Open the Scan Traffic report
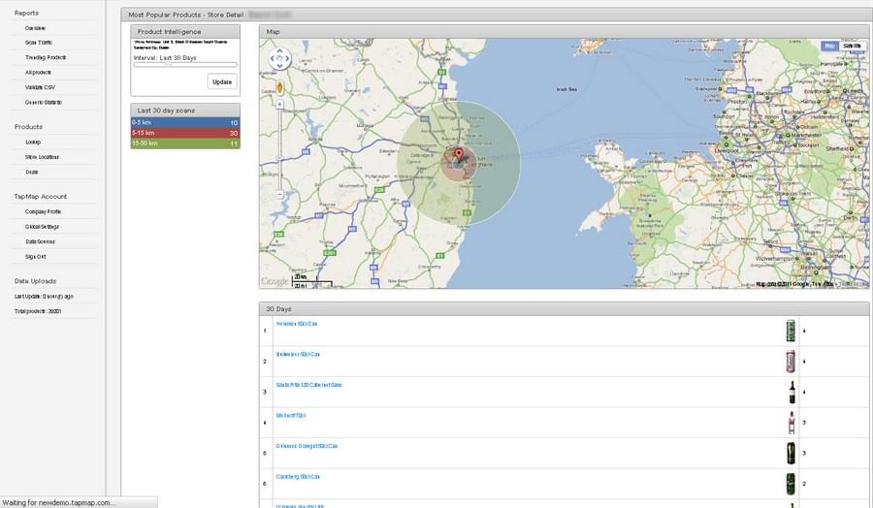 coord(39,43)
